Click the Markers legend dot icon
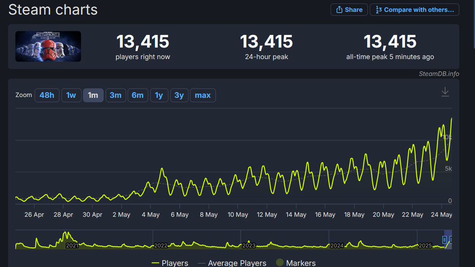The image size is (475, 267). [x=280, y=262]
